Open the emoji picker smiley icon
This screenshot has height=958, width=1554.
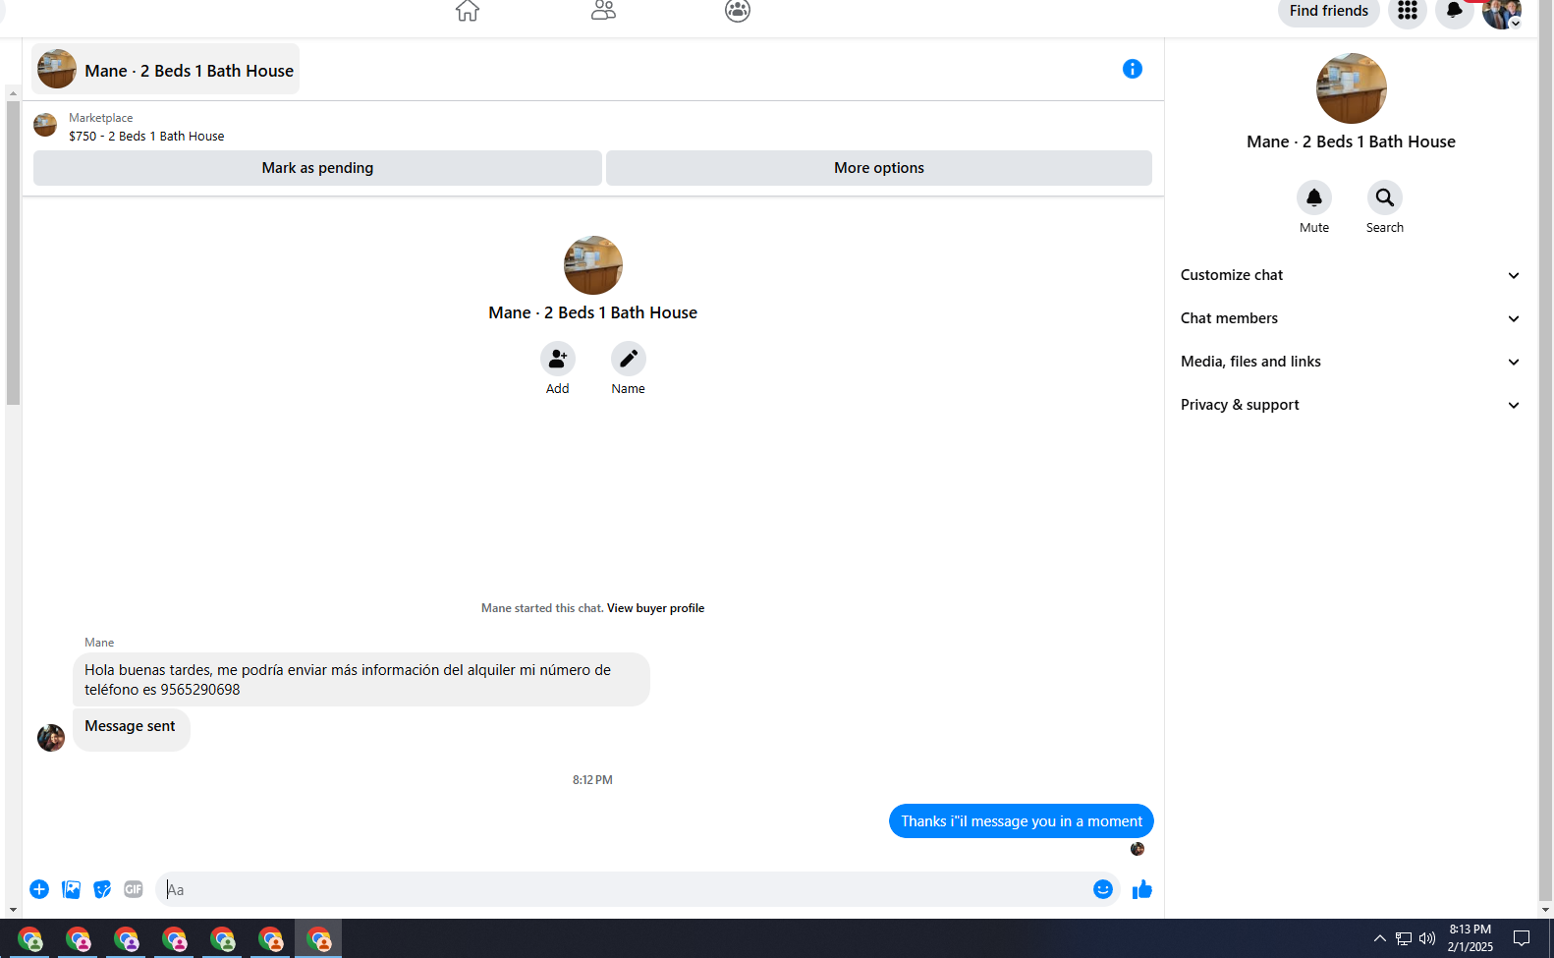click(1103, 889)
